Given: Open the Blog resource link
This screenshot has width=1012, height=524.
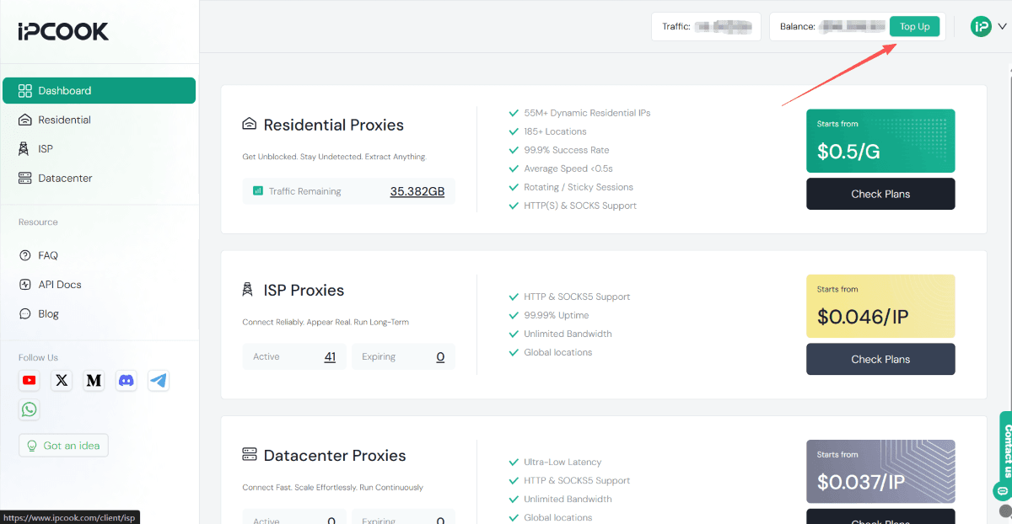Looking at the screenshot, I should 49,313.
